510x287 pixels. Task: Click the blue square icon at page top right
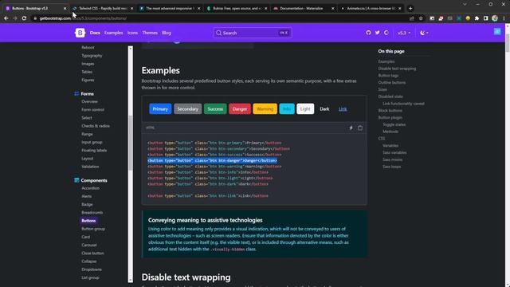(497, 31)
